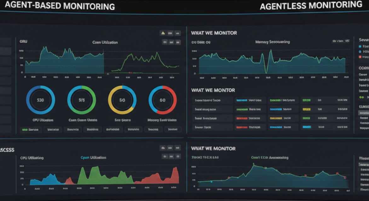Image resolution: width=369 pixels, height=201 pixels.
Task: Click the yellow status bar in table's second row
Action: pyautogui.click(x=306, y=110)
